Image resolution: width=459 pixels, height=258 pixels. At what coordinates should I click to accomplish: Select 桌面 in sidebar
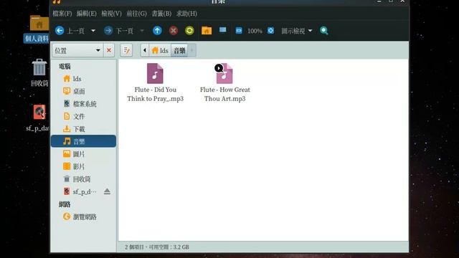[83, 91]
